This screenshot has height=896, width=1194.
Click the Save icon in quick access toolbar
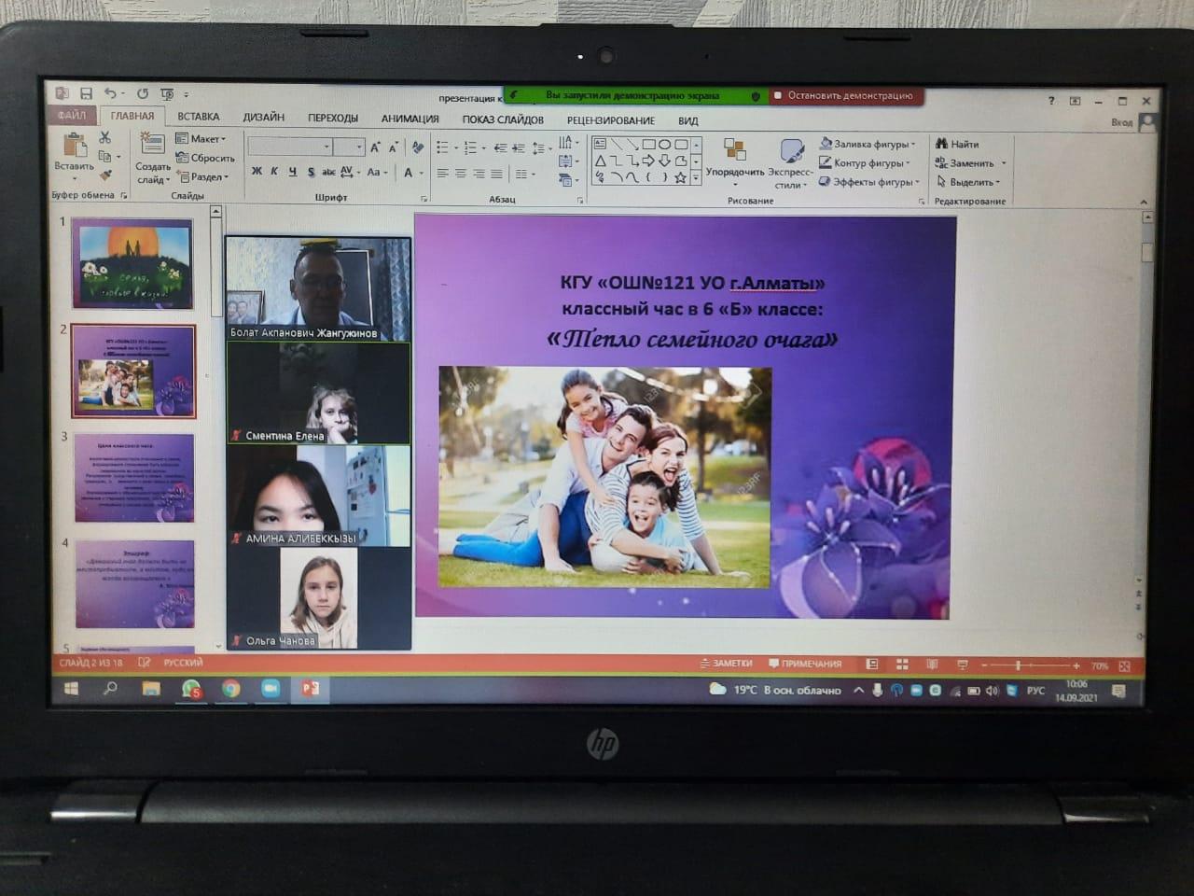click(86, 93)
